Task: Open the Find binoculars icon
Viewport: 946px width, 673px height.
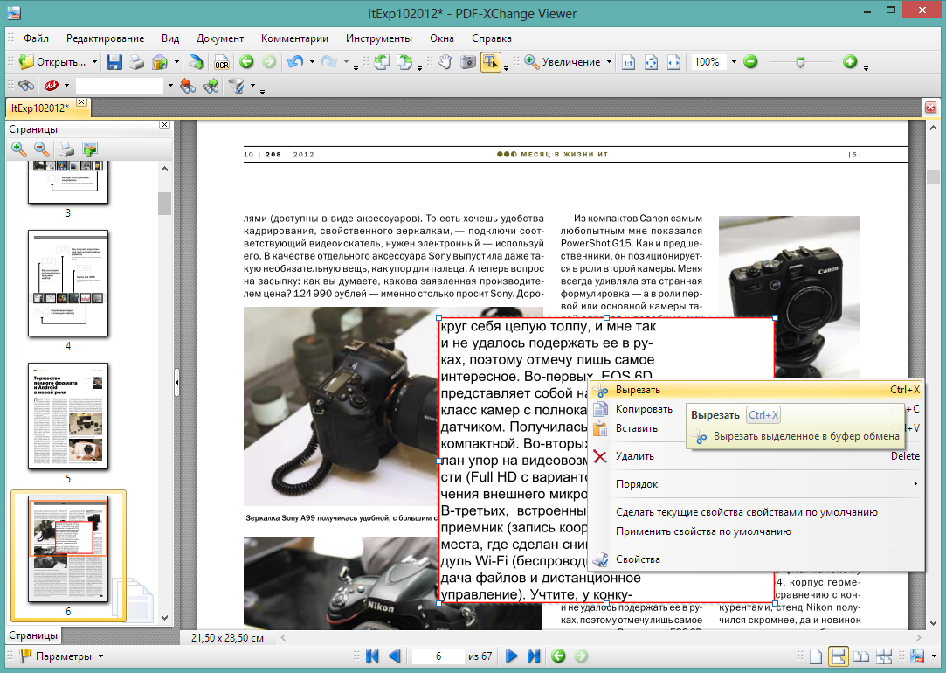Action: tap(26, 86)
